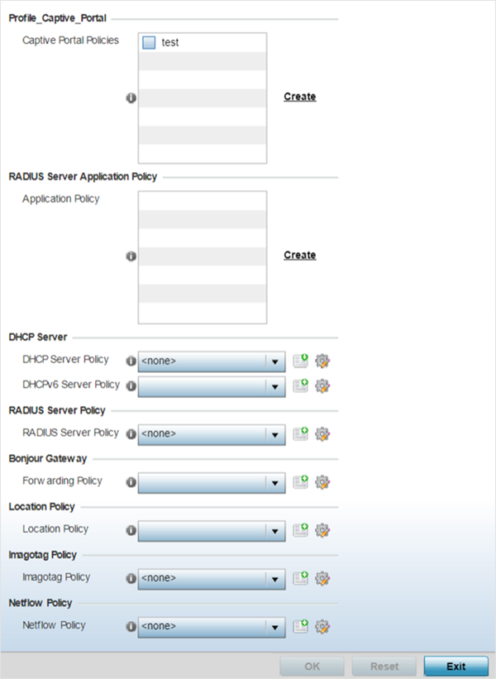Open the RADIUS Server Policy dropdown

[212, 434]
